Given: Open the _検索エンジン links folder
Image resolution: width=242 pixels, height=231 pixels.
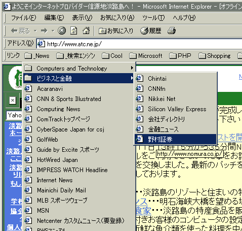Looking at the screenshot, I should click(x=75, y=56).
